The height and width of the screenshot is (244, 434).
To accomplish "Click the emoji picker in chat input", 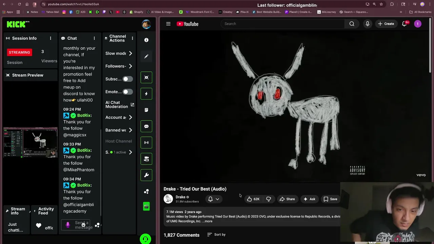I will pos(83,225).
